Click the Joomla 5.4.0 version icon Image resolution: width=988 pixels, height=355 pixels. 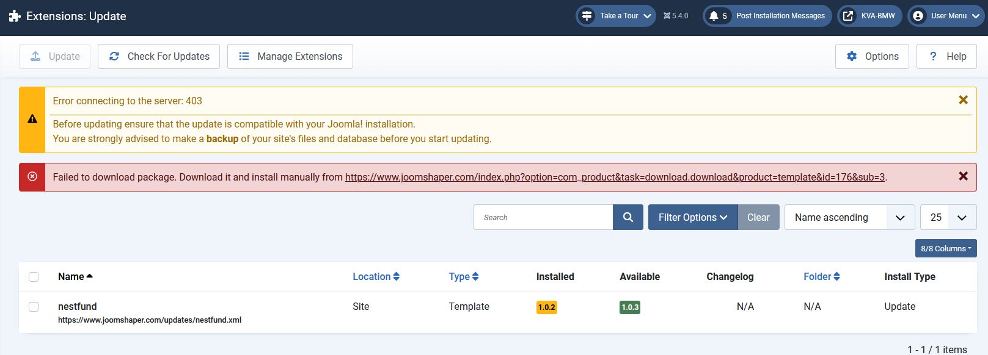[667, 16]
